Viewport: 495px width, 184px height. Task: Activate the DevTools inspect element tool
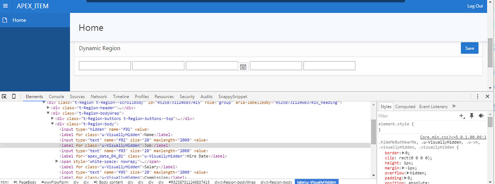[5, 96]
